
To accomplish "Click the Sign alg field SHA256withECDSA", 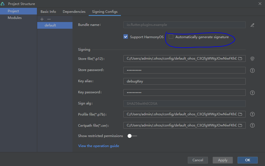I will pyautogui.click(x=184, y=104).
